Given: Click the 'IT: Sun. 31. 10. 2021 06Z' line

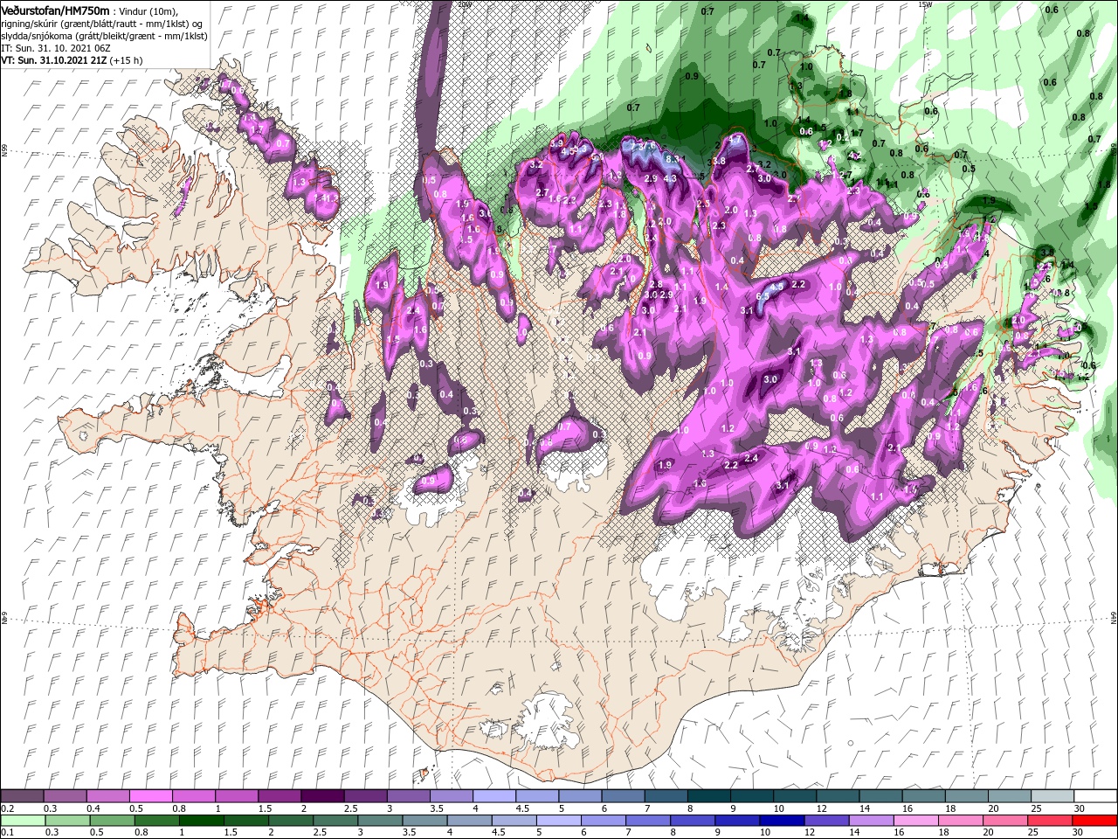Looking at the screenshot, I should (x=54, y=48).
